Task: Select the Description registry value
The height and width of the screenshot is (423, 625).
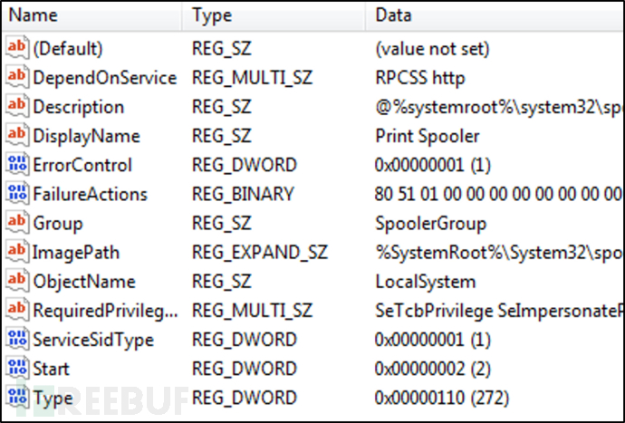Action: [x=79, y=107]
